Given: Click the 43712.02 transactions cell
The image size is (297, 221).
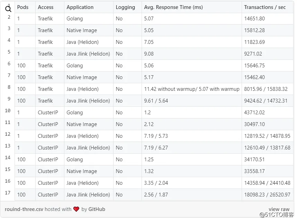Looking at the screenshot, I should 254,113.
